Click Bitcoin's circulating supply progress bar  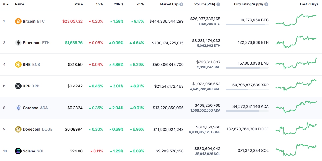point(247,24)
